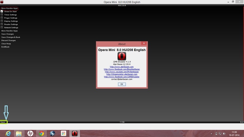Open the facebook.com/J2MEEmulator link
Screen dimensions: 244x137
[x=122, y=77]
